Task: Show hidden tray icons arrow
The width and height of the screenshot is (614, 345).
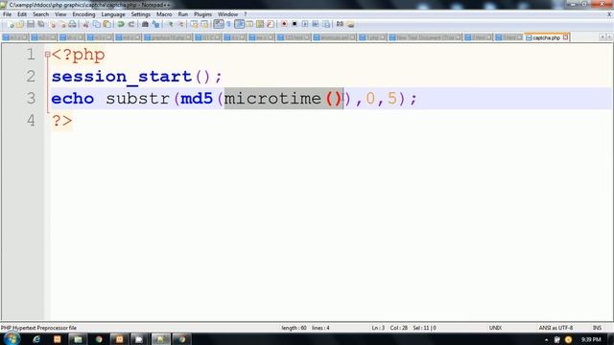Action: [x=546, y=339]
